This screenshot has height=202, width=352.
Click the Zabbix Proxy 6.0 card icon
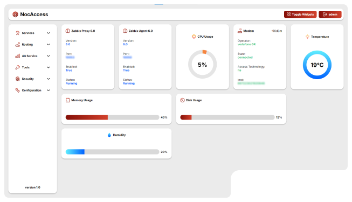click(x=67, y=31)
